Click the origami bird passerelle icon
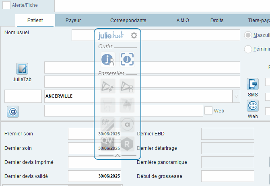 127,105
